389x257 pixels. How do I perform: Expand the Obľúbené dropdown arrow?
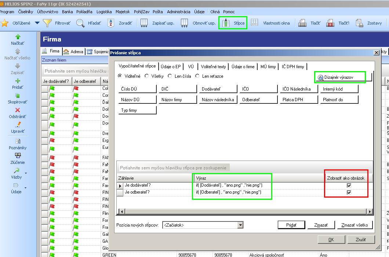tap(37, 23)
